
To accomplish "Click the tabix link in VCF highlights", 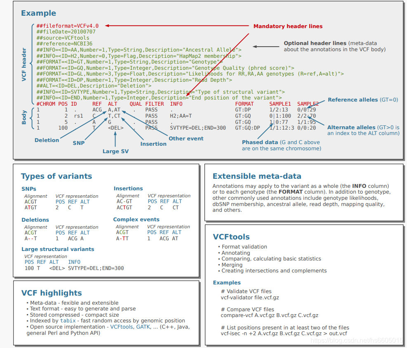I will [68, 321].
